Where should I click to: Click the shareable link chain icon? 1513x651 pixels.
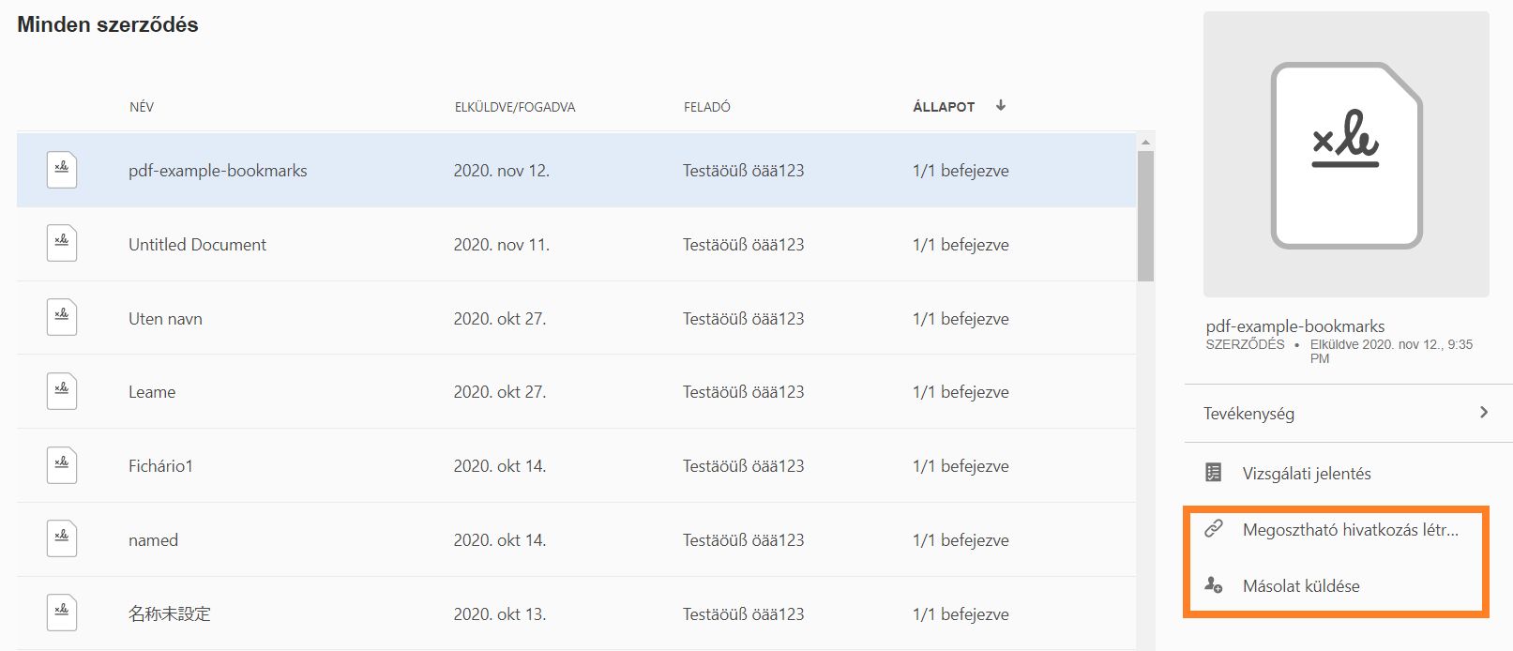[x=1213, y=529]
